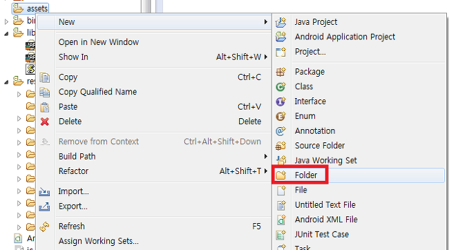Click the Java Working Set icon
The image size is (449, 250).
[280, 160]
